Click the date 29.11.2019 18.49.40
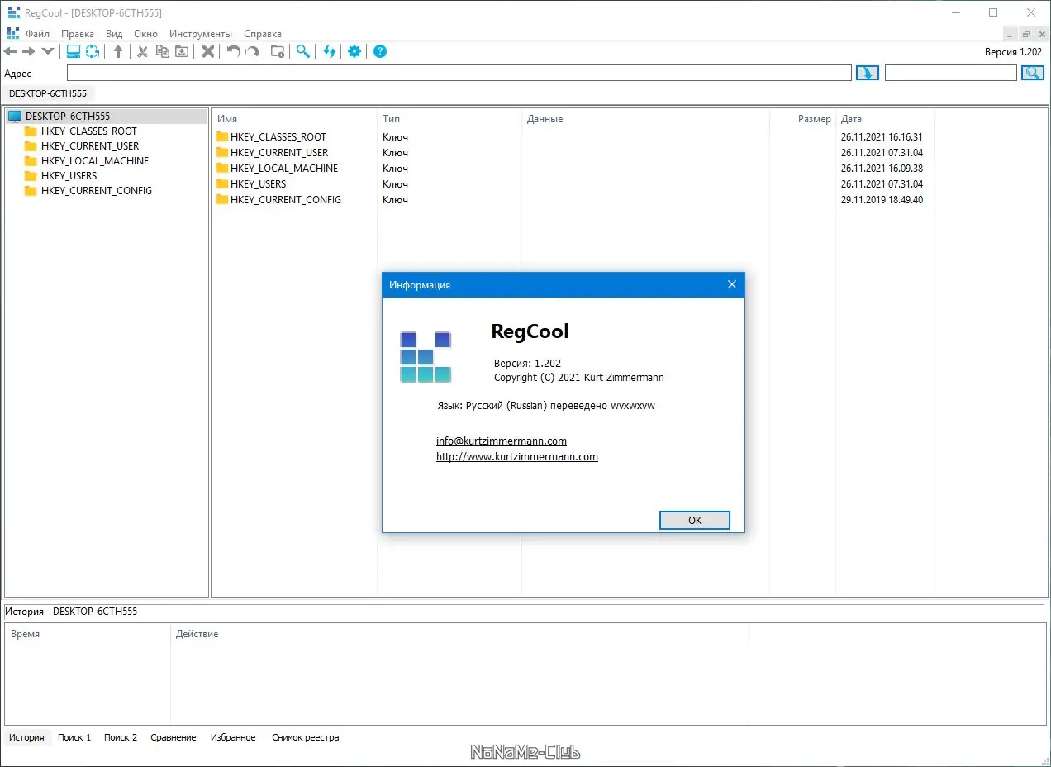 [882, 200]
